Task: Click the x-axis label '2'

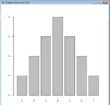Action: [34, 101]
